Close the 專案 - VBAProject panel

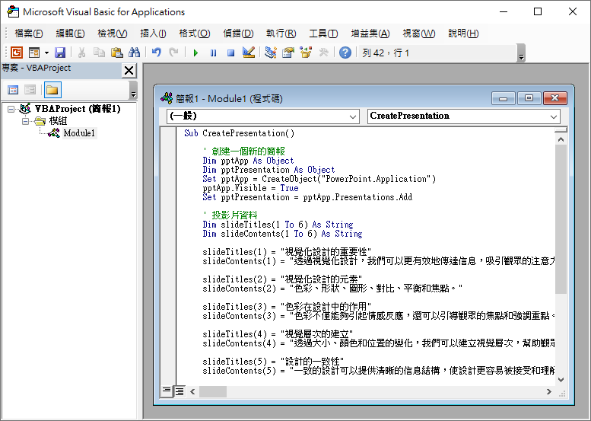point(129,70)
